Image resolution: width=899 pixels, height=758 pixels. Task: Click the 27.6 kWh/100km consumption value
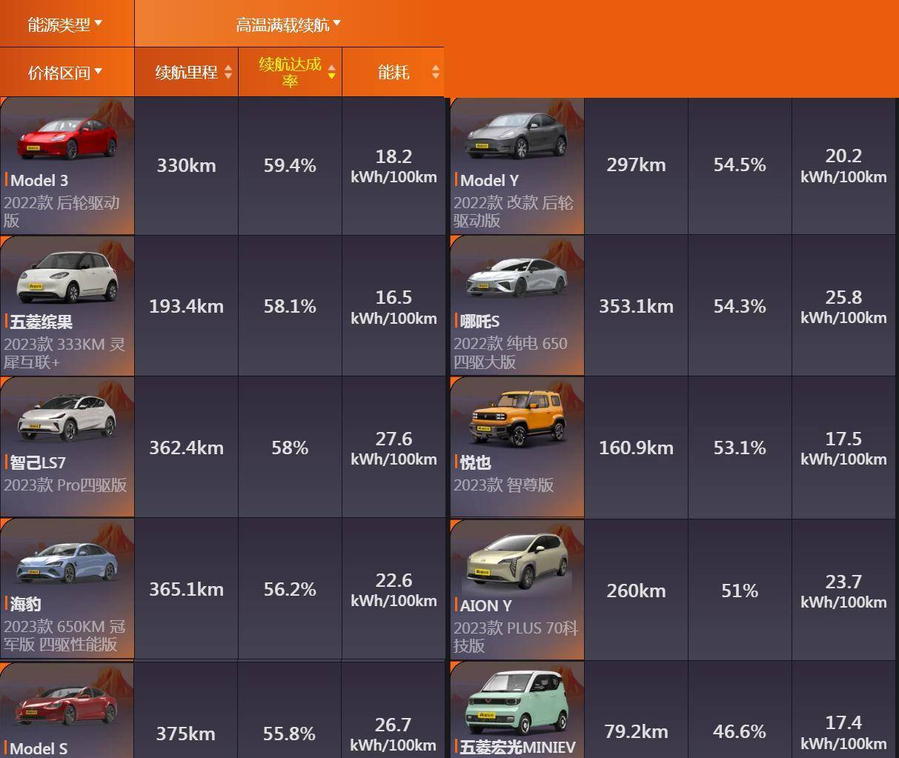(394, 448)
